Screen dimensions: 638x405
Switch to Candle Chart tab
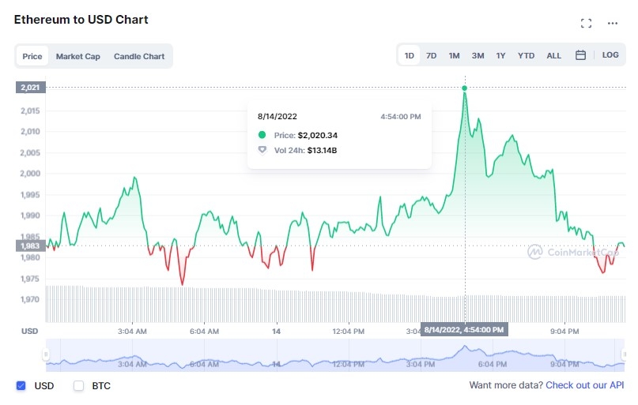click(139, 56)
